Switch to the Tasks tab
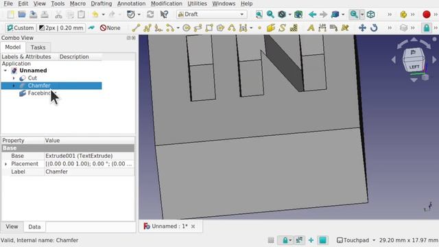 pos(38,47)
